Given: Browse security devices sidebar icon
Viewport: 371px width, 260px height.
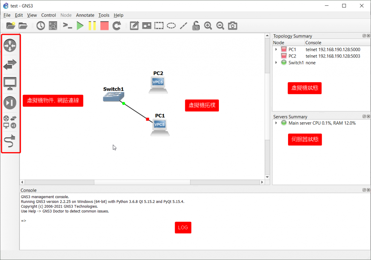Looking at the screenshot, I should coord(10,103).
